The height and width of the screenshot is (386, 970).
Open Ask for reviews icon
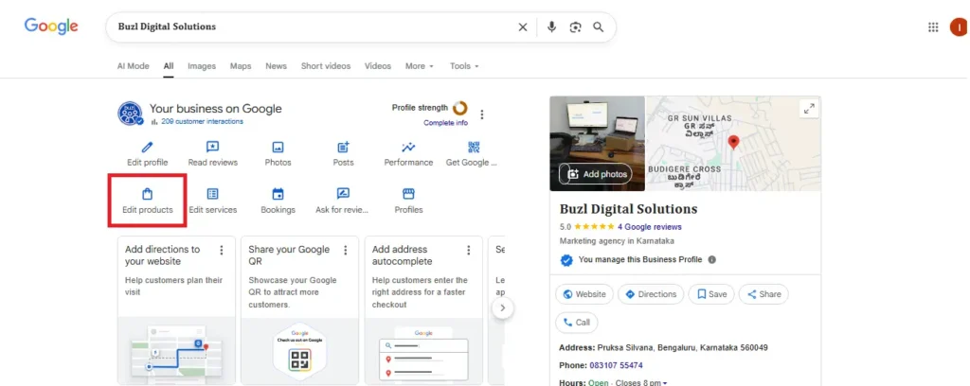(x=343, y=194)
